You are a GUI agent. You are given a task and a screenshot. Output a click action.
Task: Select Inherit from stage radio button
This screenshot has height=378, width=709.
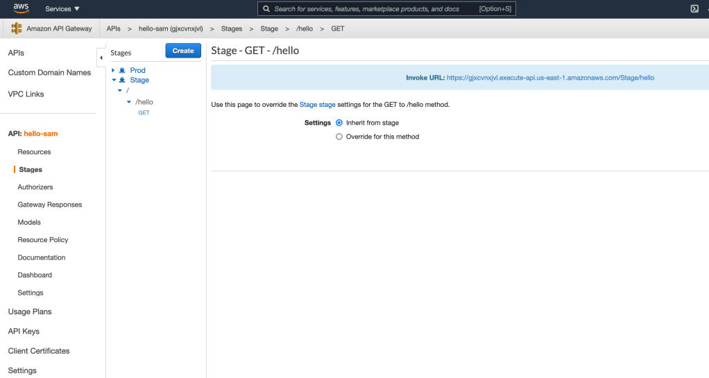pyautogui.click(x=339, y=123)
